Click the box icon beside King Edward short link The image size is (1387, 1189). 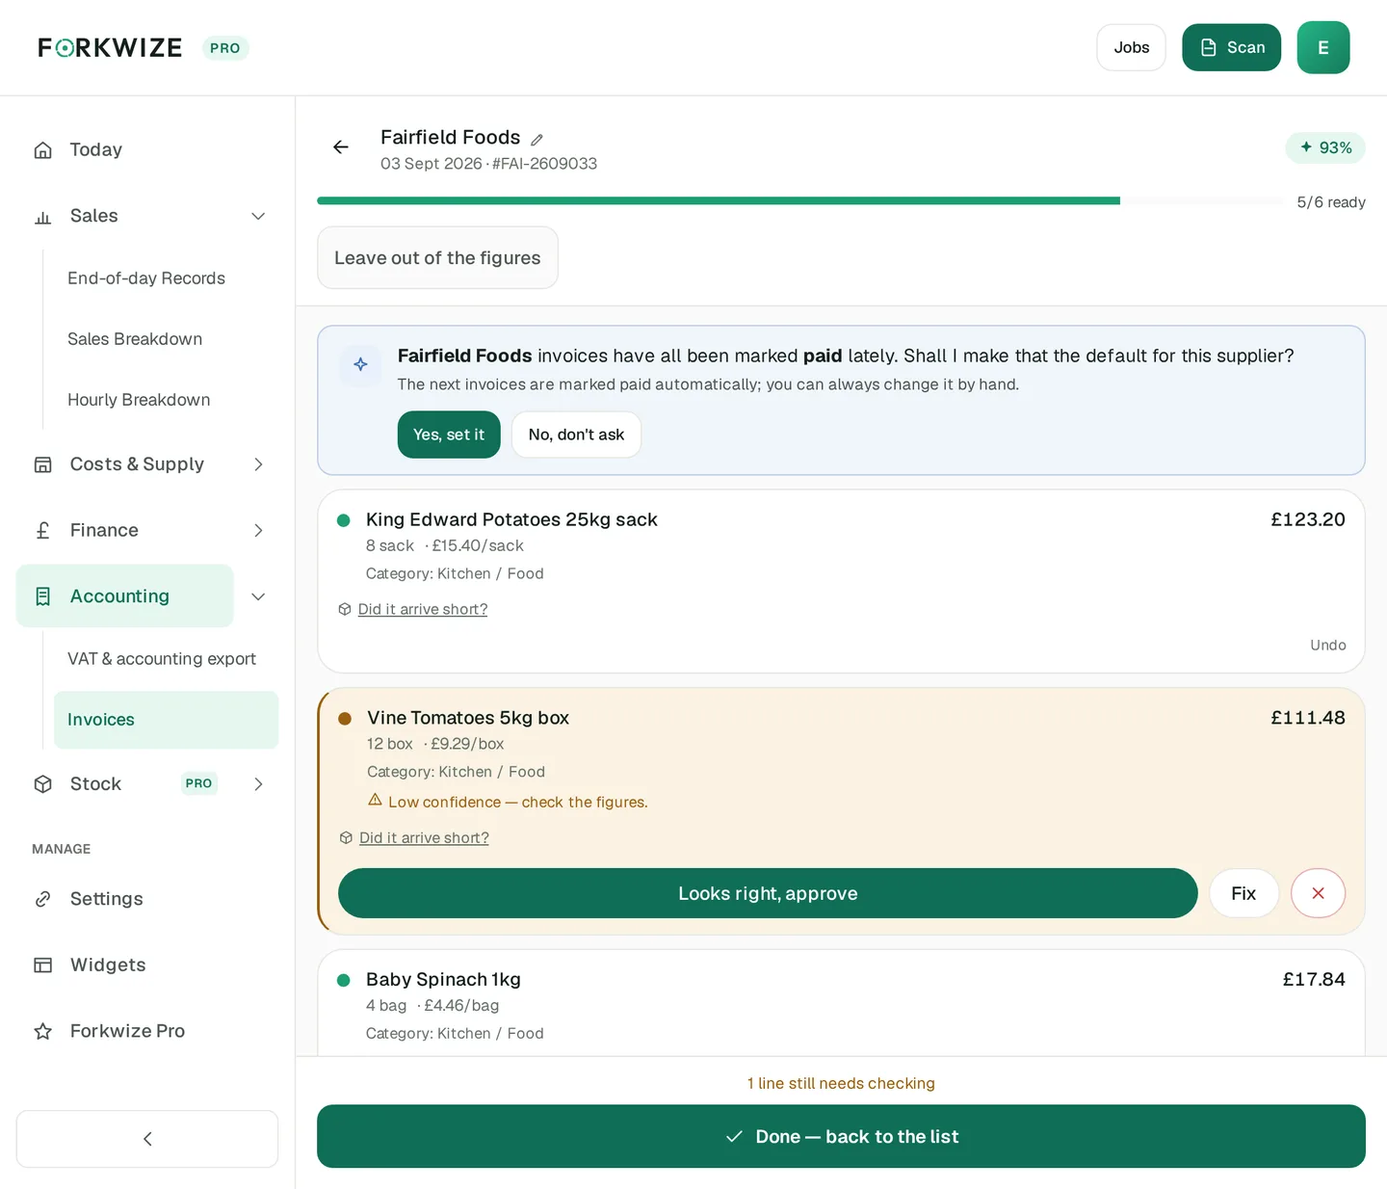click(x=345, y=609)
